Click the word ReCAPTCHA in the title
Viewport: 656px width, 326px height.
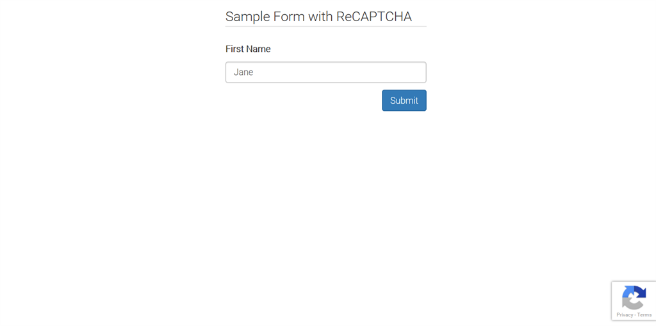[373, 17]
